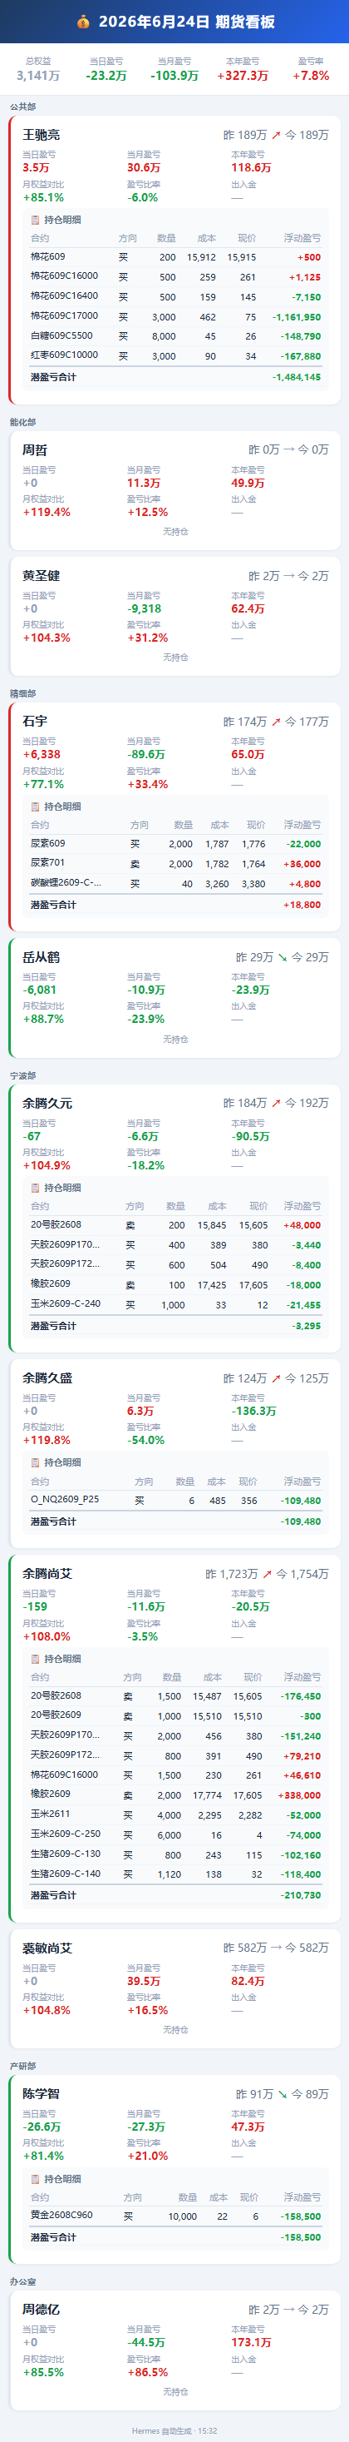Click the 持仓明细 clipboard icon in 石宇's card
This screenshot has height=2442, width=349.
tap(36, 807)
